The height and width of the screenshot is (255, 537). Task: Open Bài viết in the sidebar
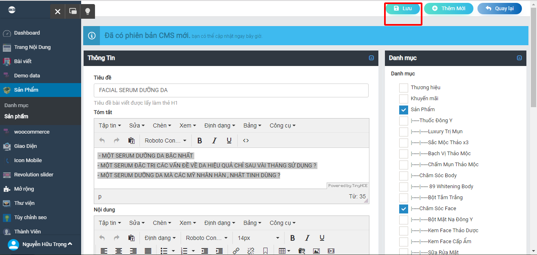click(23, 61)
